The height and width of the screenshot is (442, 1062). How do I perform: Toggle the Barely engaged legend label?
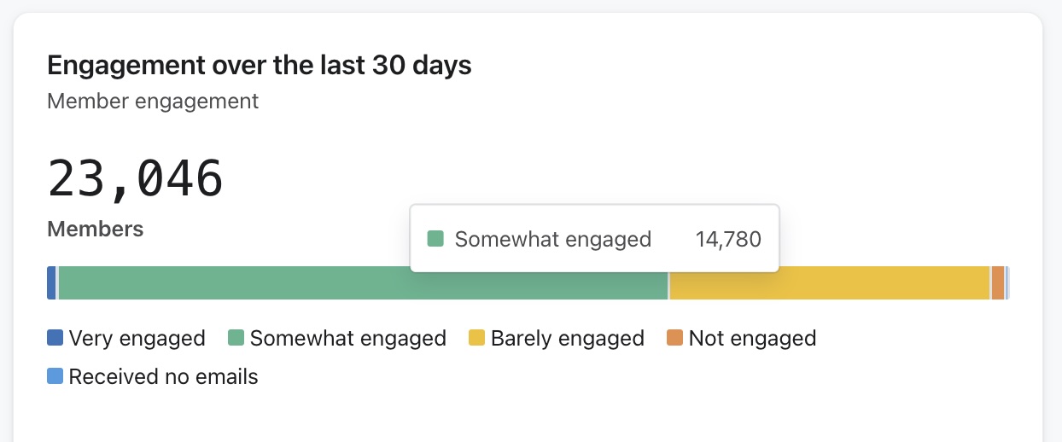tap(567, 339)
